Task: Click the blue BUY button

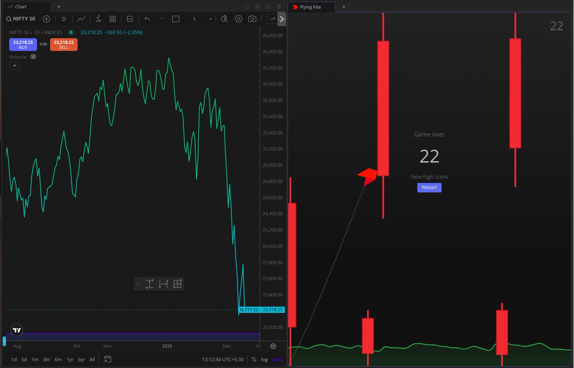Action: tap(23, 44)
